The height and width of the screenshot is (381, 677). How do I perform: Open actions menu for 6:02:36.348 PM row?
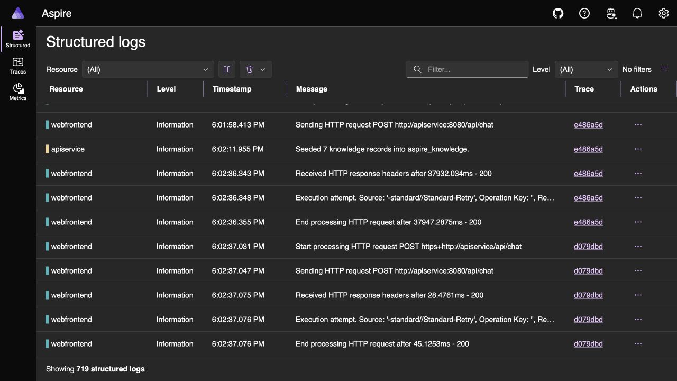[x=638, y=198]
